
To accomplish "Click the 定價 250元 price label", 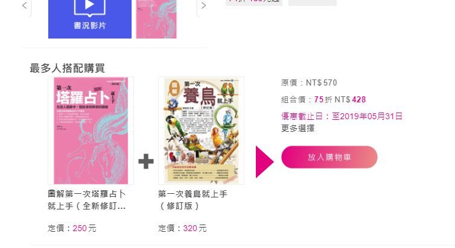I will (72, 228).
